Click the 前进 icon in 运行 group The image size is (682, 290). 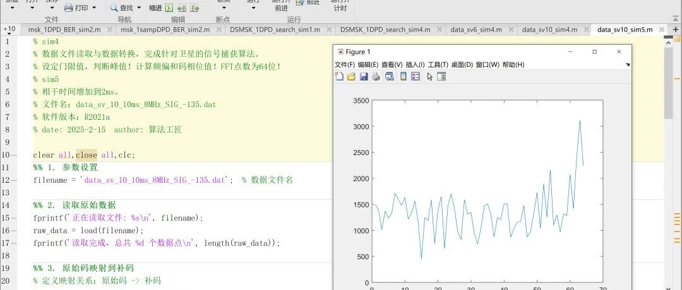300,3
